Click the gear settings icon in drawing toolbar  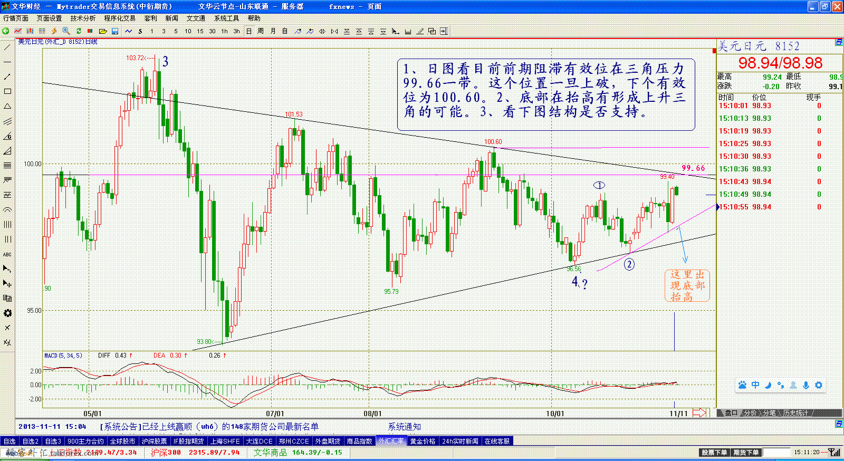pos(7,313)
